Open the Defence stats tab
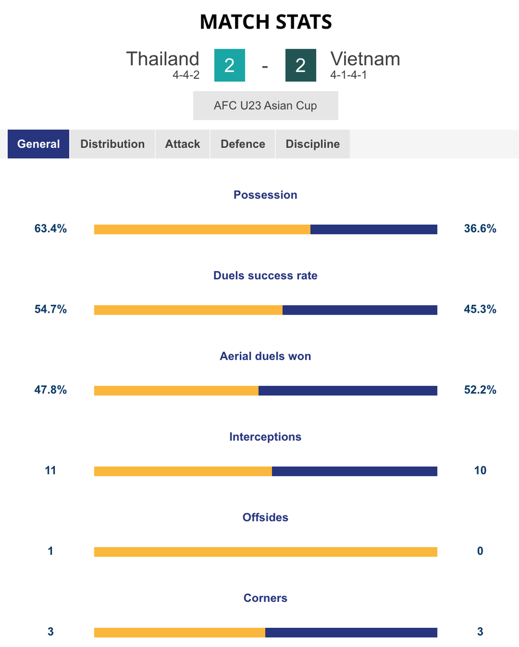The image size is (519, 647). [243, 144]
